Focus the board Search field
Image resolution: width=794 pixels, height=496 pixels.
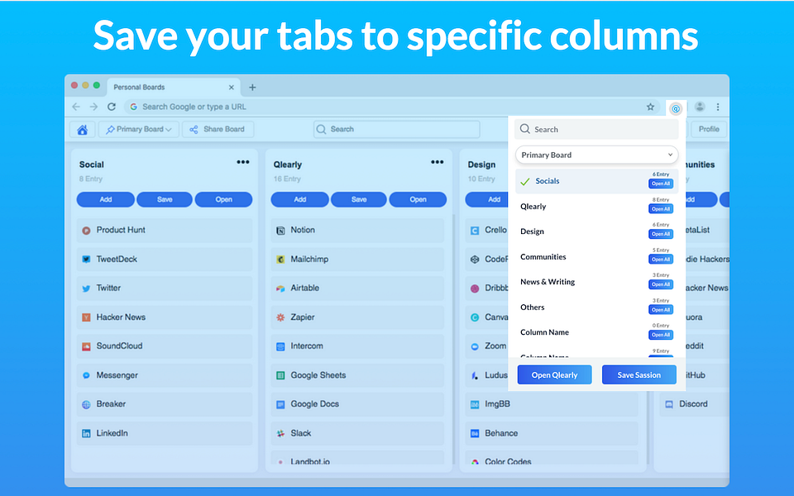coord(396,130)
